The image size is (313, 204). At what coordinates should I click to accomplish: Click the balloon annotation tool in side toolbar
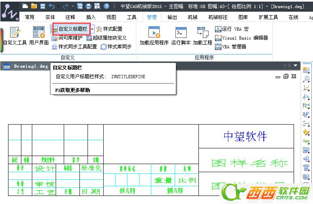pos(306,70)
